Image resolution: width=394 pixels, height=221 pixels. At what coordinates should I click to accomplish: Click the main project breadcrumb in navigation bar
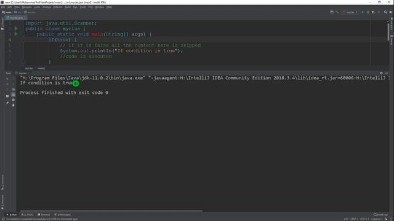[x=7, y=12]
